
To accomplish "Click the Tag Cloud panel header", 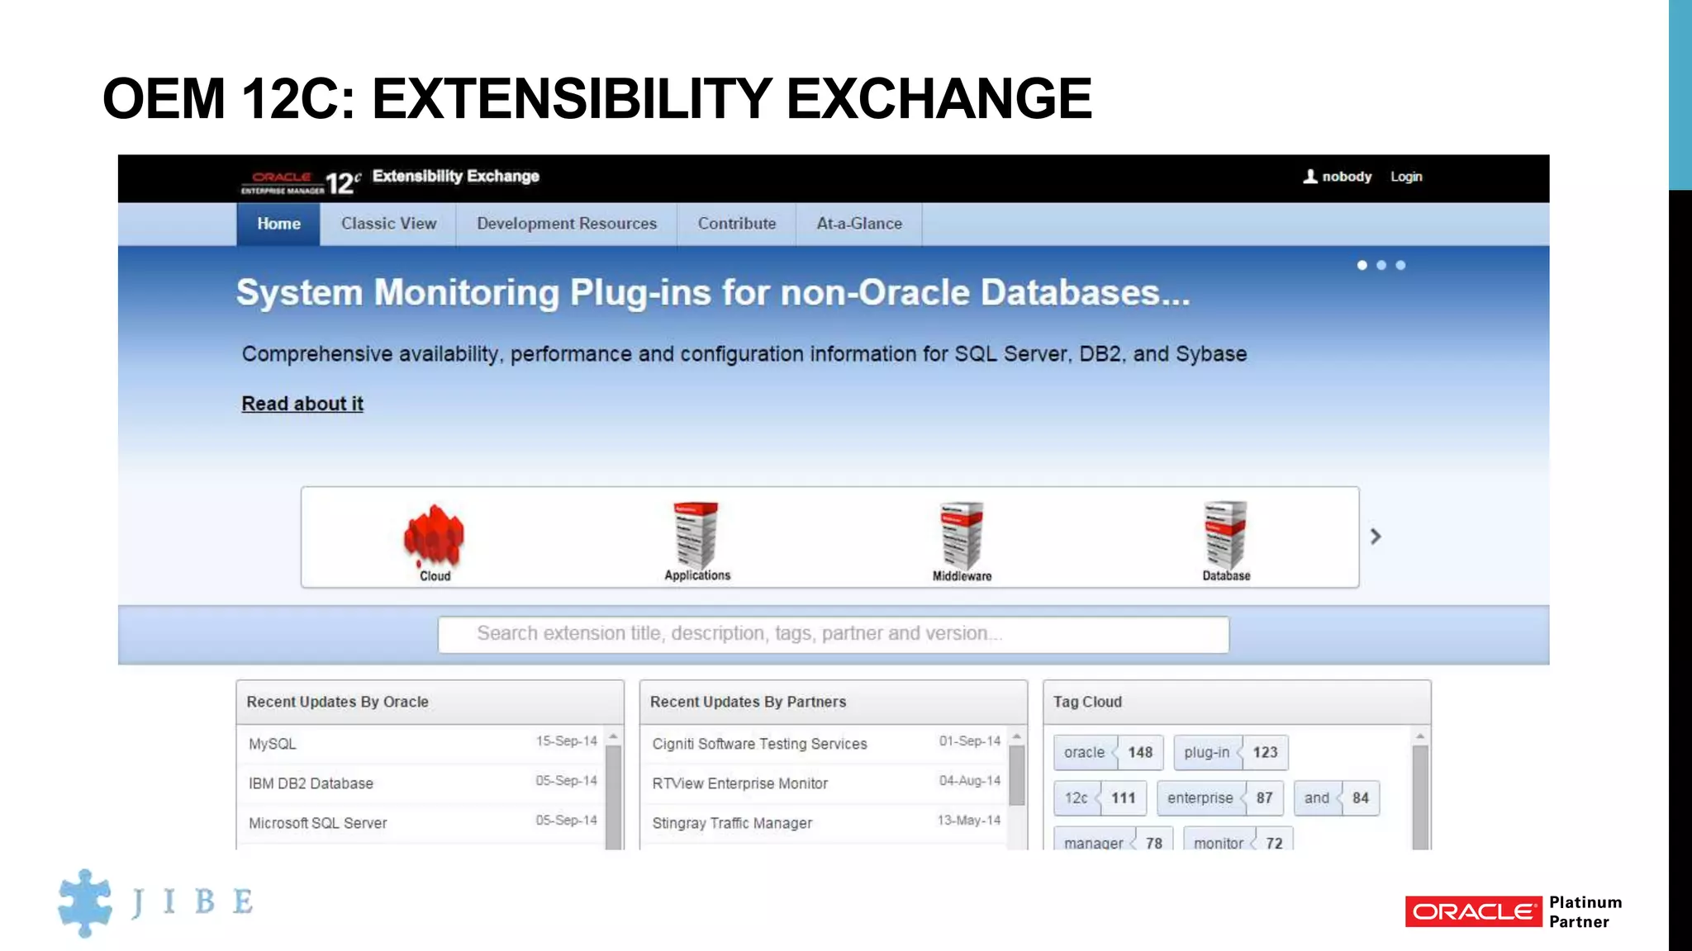I will (1237, 703).
